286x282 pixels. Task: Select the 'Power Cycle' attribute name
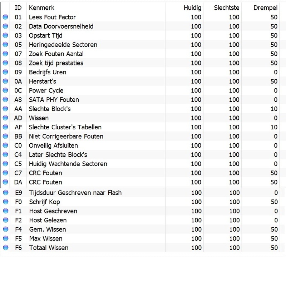click(x=46, y=91)
